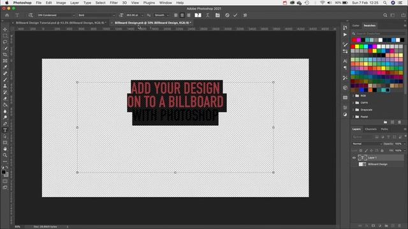Toggle visibility of Layer 1

click(x=354, y=158)
